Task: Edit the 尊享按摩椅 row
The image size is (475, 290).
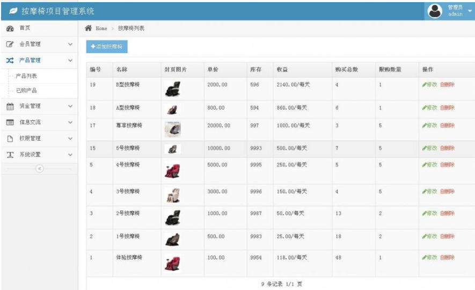Action: [429, 125]
